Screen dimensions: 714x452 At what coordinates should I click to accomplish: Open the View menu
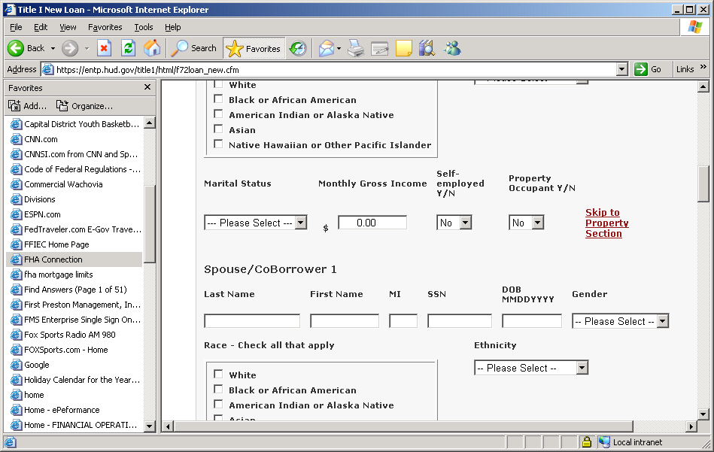(x=68, y=27)
